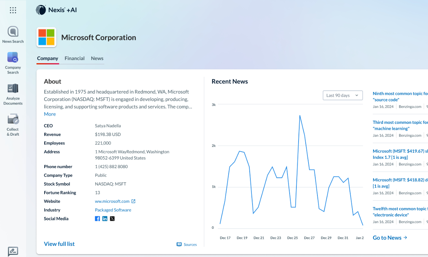Screen dimensions: 428x257
Task: Open Microsoft's Facebook icon under Social Media
Action: tap(97, 218)
